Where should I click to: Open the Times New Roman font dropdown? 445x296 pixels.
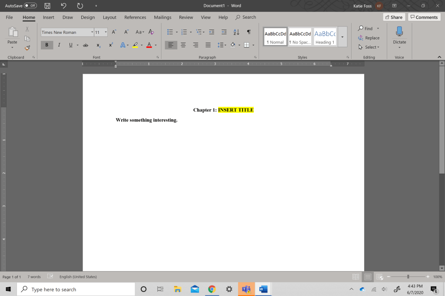(92, 32)
